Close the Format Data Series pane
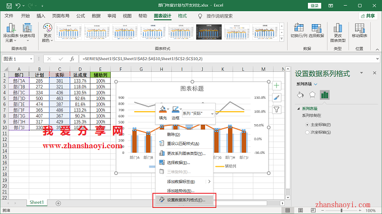382x214 pixels. coord(375,73)
